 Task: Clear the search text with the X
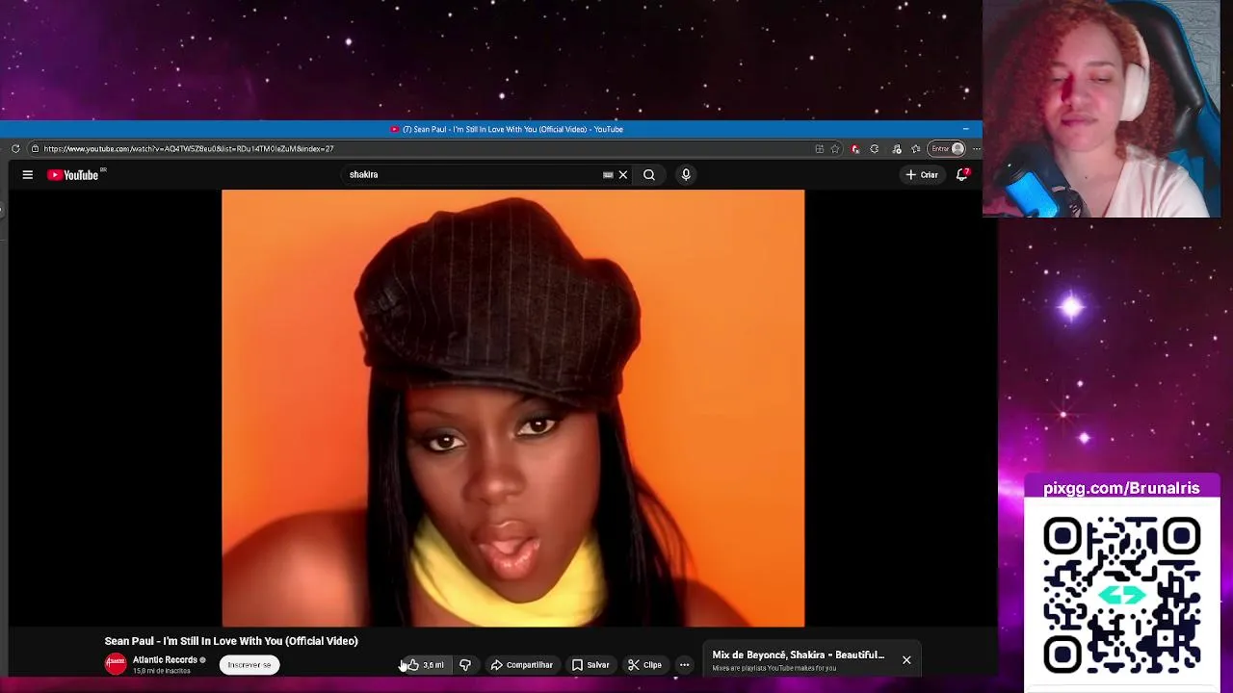click(622, 174)
